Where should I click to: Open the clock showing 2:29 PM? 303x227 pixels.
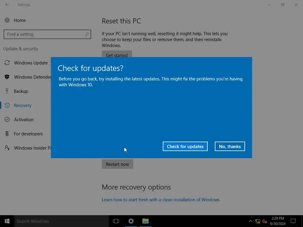tap(278, 221)
